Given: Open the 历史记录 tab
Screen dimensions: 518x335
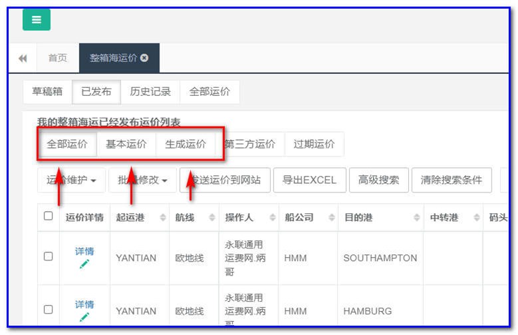Looking at the screenshot, I should click(x=150, y=91).
